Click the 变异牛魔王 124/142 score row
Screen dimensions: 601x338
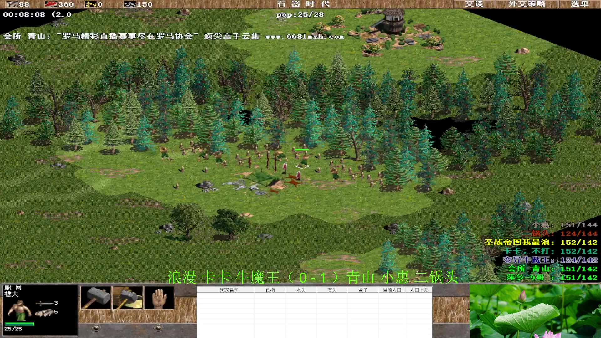pos(550,260)
